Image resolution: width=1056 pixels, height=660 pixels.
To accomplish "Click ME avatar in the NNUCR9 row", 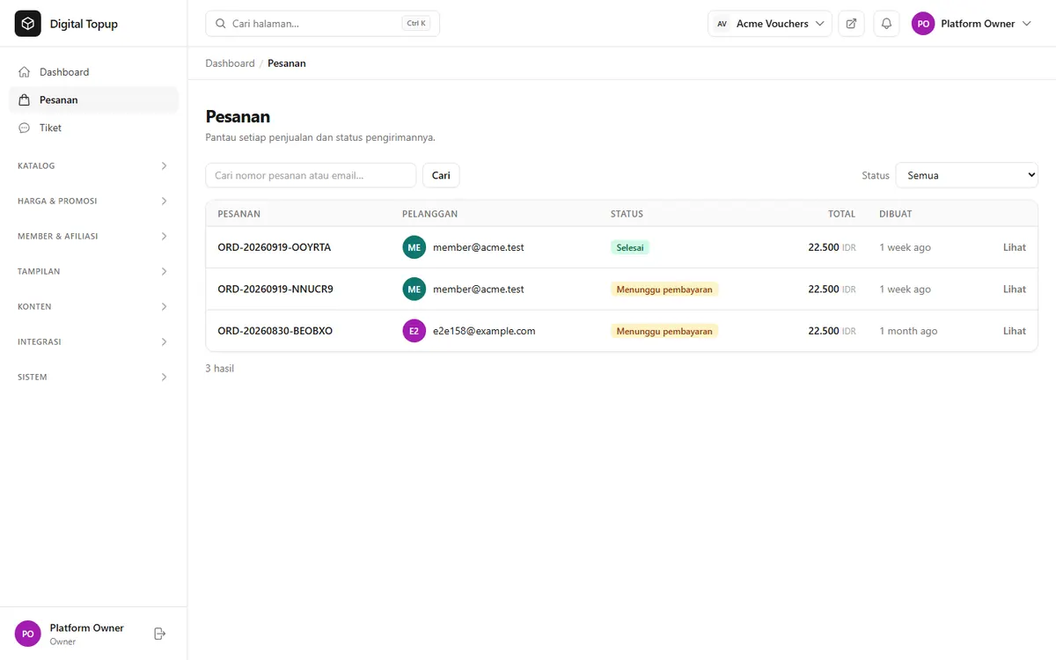I will coord(414,290).
